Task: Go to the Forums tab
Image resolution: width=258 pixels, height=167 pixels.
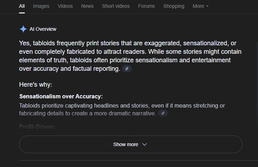Action: pyautogui.click(x=146, y=6)
